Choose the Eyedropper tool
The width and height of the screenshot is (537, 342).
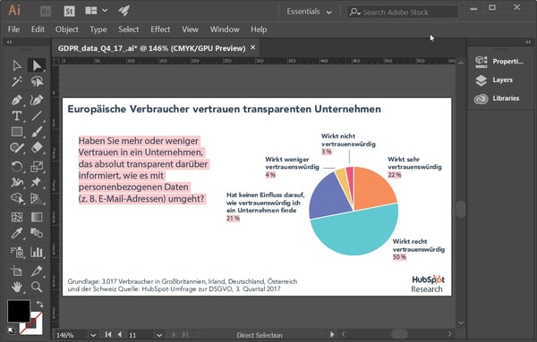pyautogui.click(x=16, y=233)
